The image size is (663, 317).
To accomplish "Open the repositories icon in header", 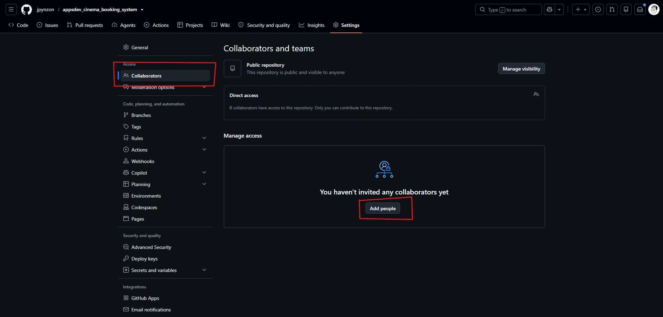I will (626, 10).
